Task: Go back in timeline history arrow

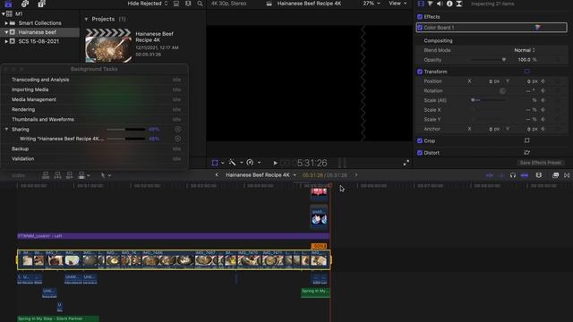Action: point(217,175)
